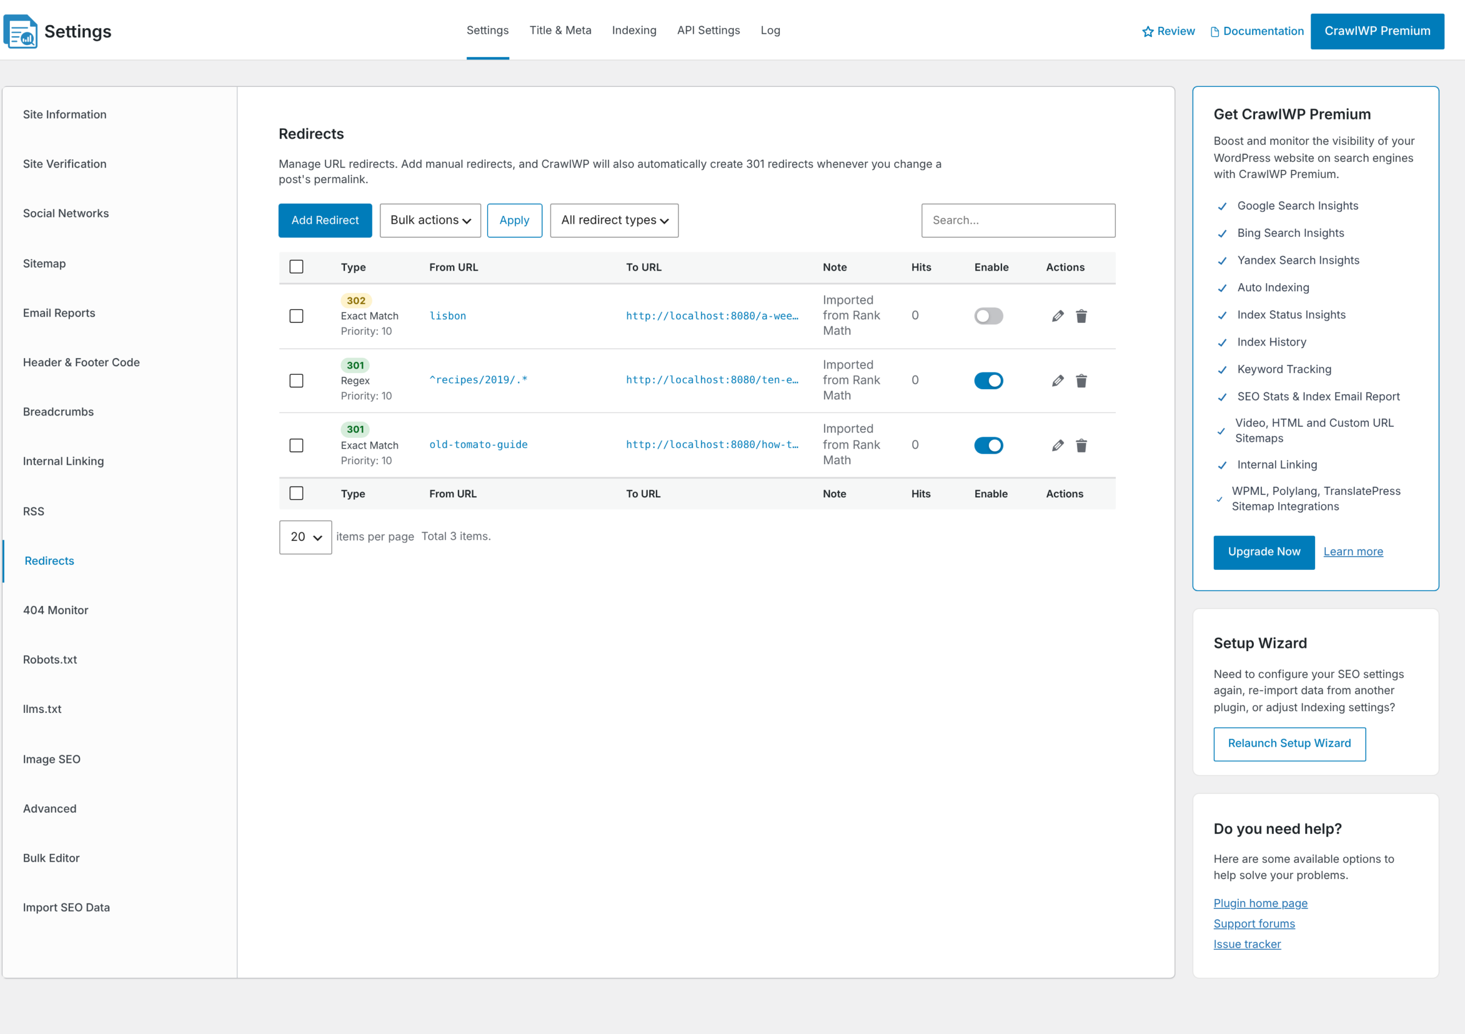Focus the redirects Search field
1465x1034 pixels.
click(1017, 221)
